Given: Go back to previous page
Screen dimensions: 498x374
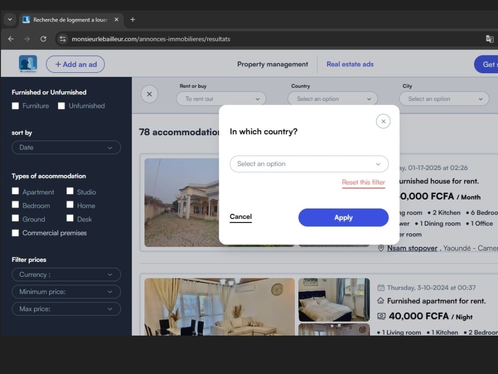Looking at the screenshot, I should pos(11,39).
